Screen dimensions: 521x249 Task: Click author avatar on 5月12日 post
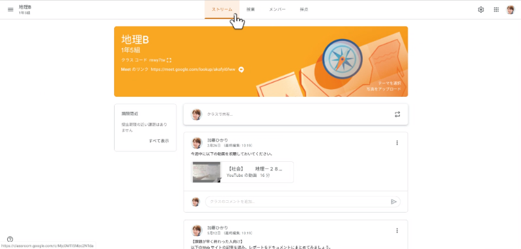[x=197, y=230]
